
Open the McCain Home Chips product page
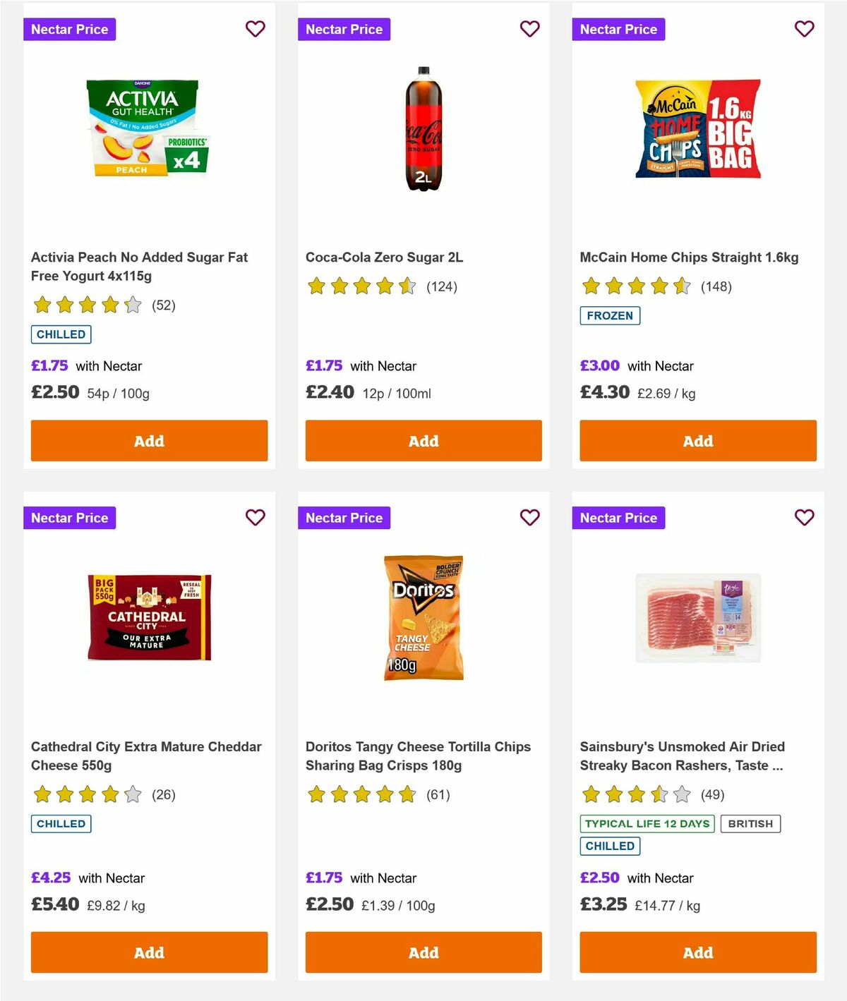click(x=689, y=257)
